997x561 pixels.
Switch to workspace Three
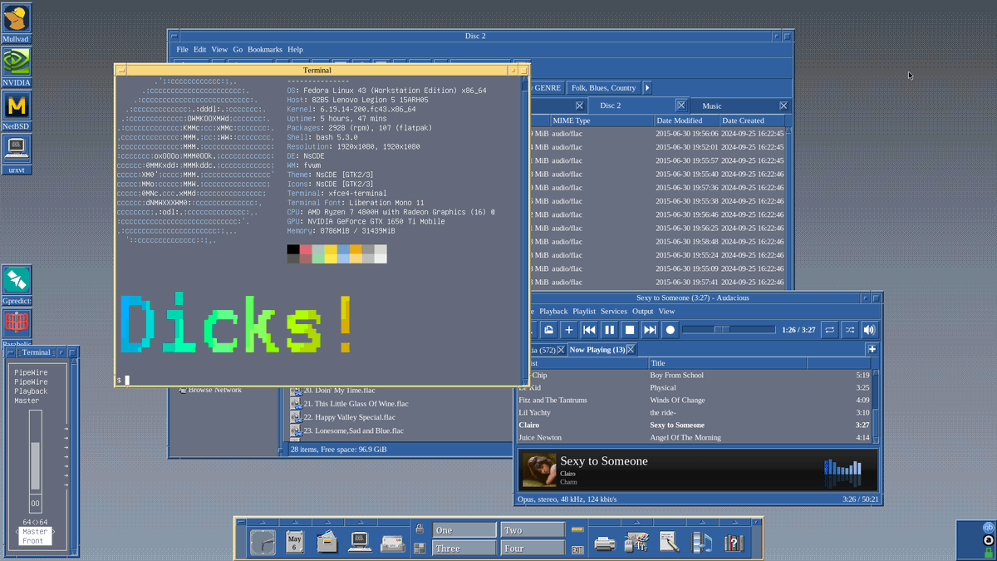coord(464,549)
